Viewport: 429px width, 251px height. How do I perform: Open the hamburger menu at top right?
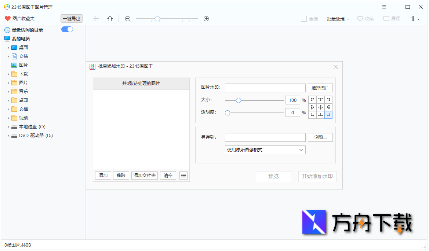pos(384,7)
